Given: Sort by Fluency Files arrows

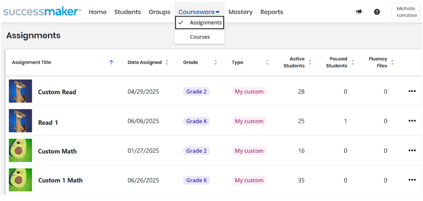Looking at the screenshot, I should point(392,62).
